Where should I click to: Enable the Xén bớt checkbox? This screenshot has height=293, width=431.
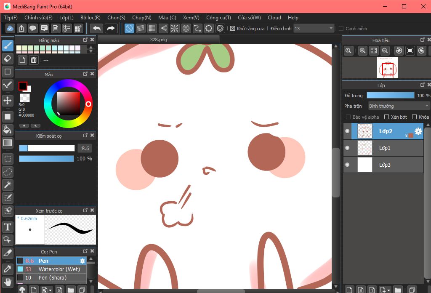(x=386, y=117)
